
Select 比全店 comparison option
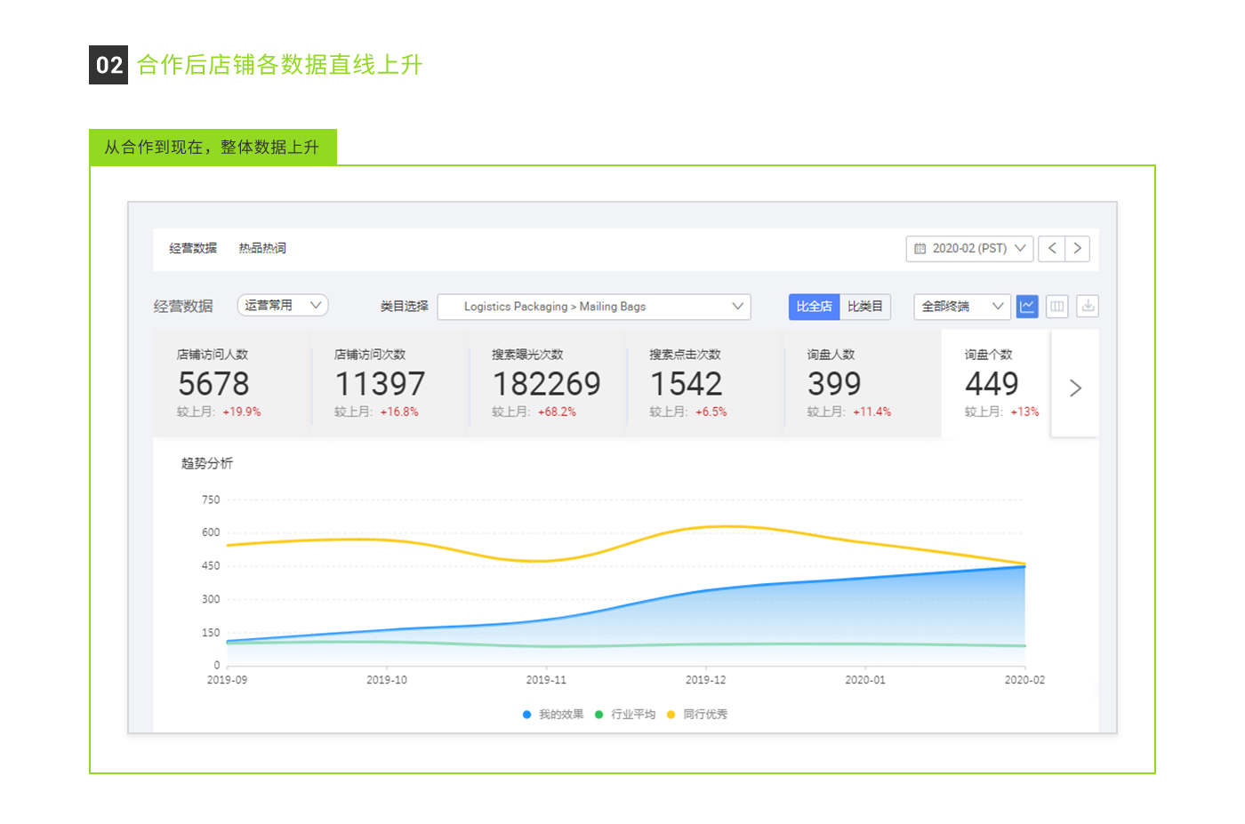814,307
